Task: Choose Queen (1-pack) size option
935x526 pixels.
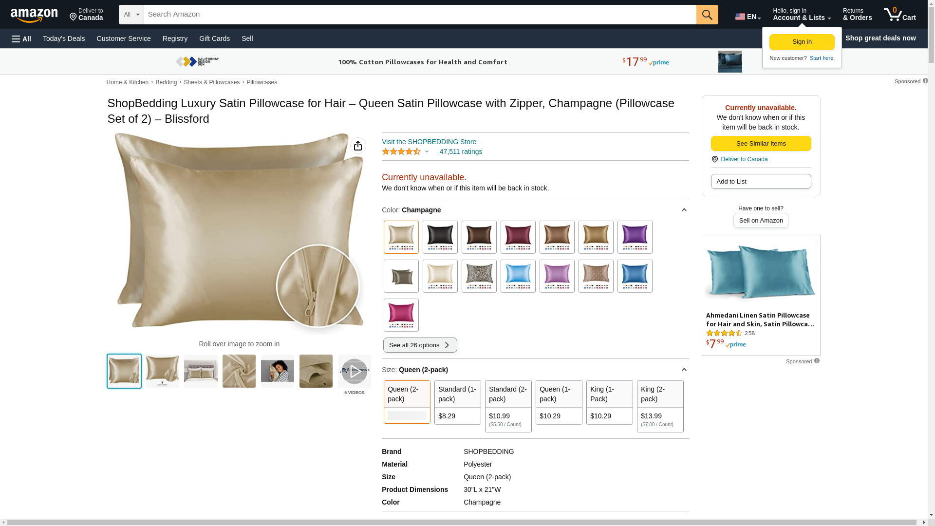Action: pyautogui.click(x=559, y=402)
